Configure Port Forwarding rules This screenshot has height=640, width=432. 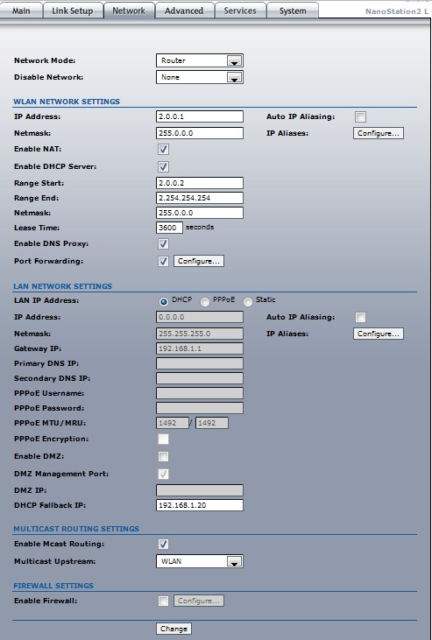point(199,261)
